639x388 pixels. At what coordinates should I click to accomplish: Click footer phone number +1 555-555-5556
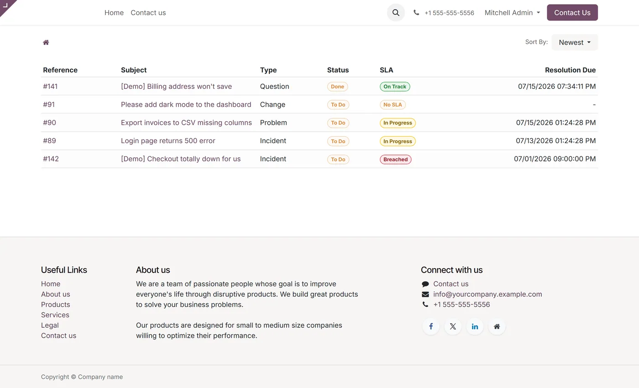point(461,305)
